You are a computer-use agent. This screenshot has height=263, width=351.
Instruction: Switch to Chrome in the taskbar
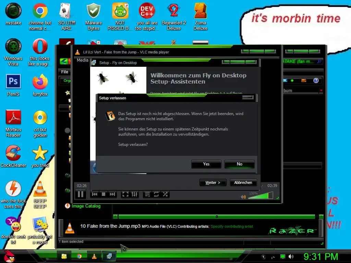(79, 256)
